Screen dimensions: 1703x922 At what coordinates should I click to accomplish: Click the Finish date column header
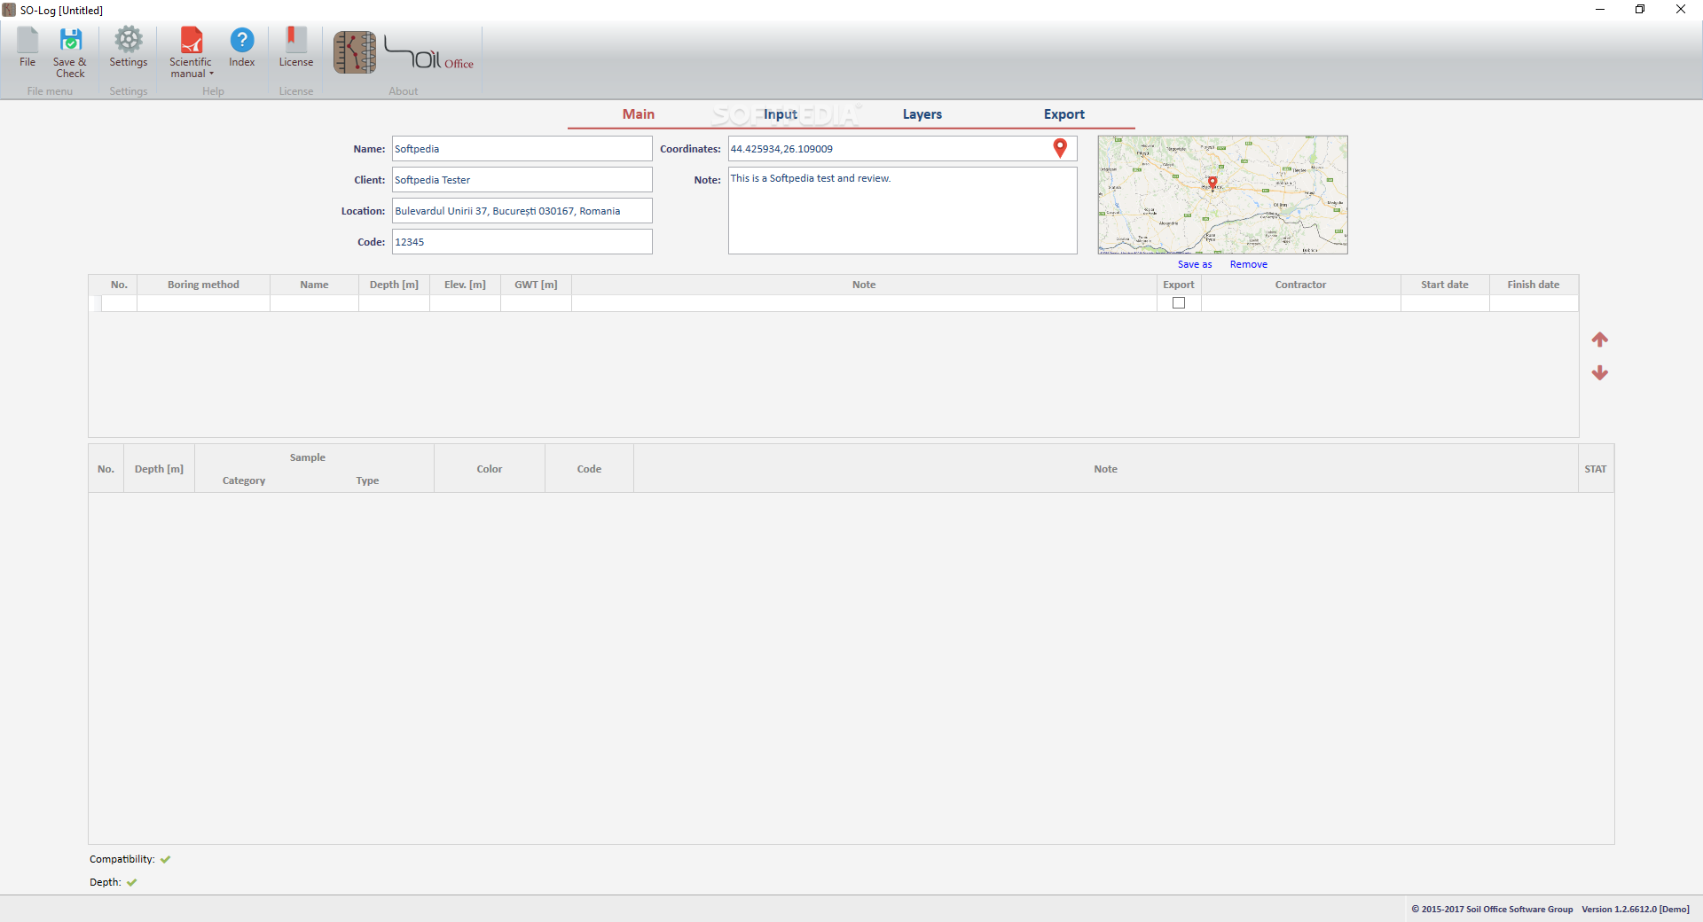[x=1533, y=285]
